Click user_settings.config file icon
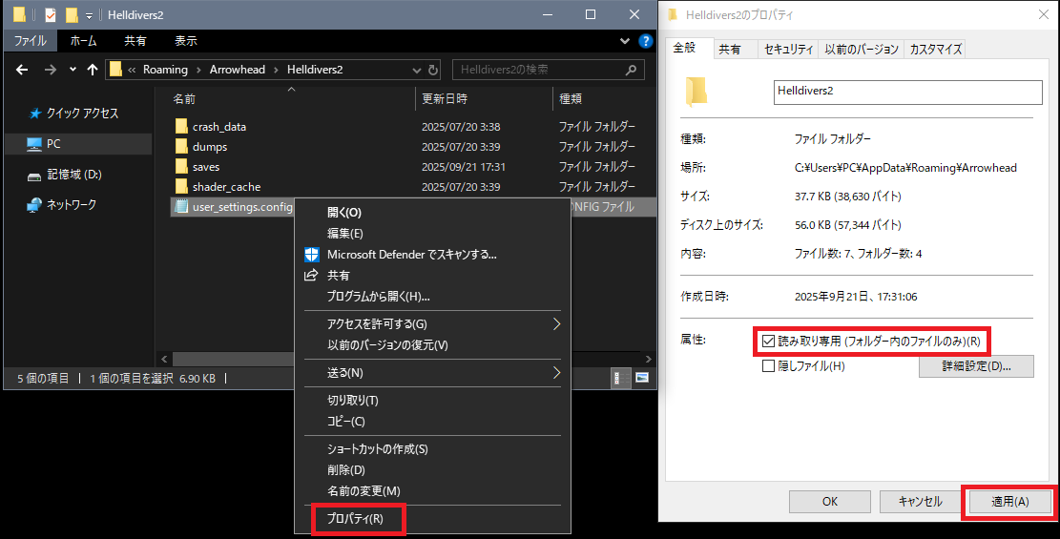Screen dimensions: 1060x539 pyautogui.click(x=181, y=207)
